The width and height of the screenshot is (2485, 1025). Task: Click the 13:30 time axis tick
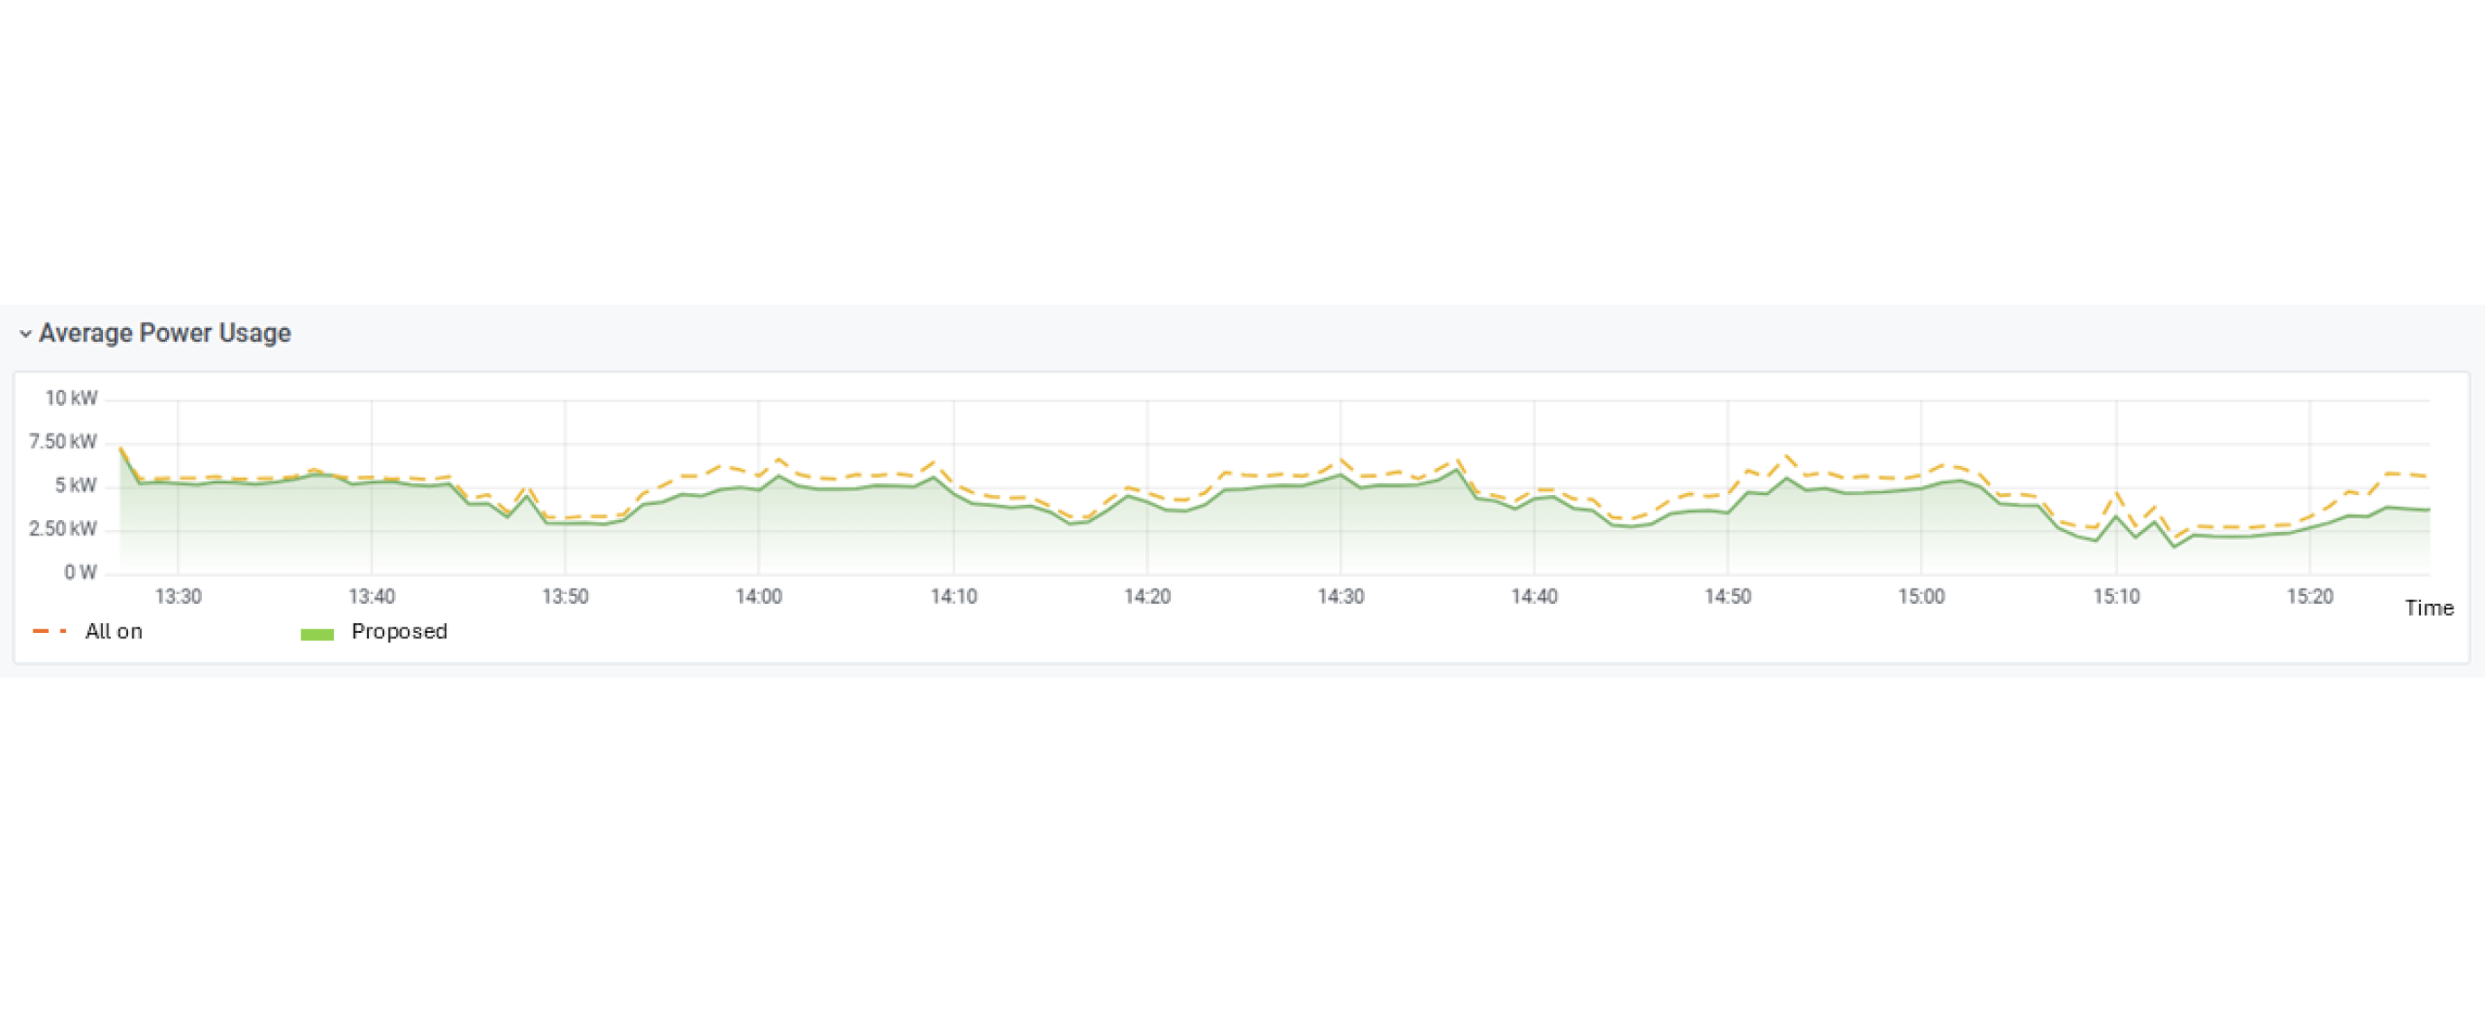point(179,597)
